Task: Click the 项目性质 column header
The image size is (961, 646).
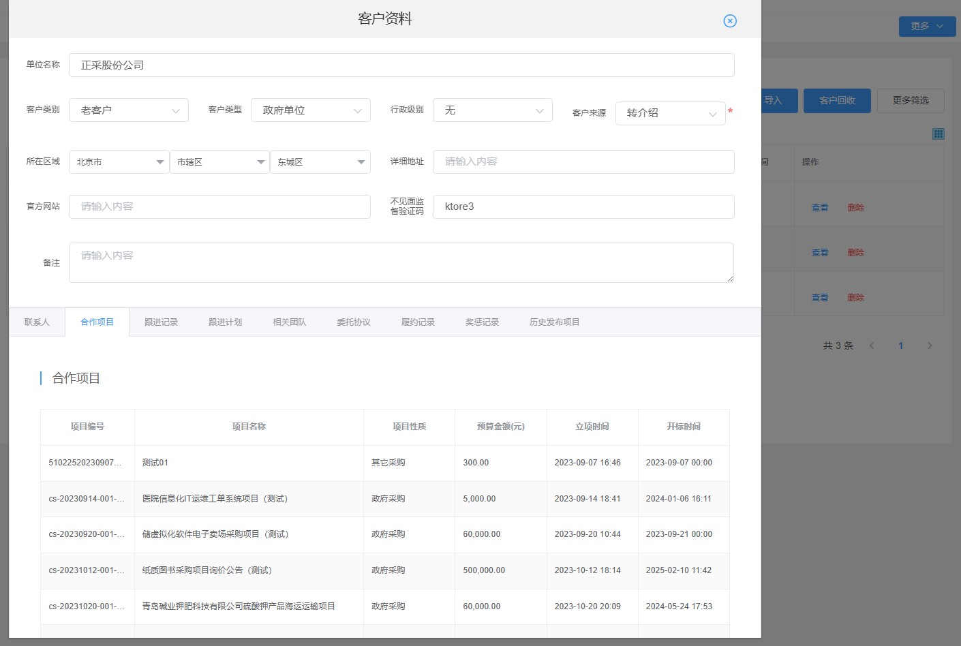Action: [x=409, y=427]
